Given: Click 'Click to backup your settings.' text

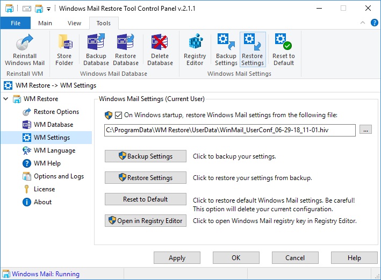Looking at the screenshot, I should 234,156.
